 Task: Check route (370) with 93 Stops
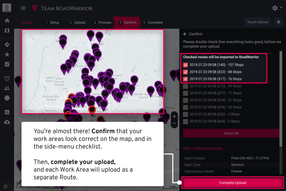[x=186, y=86]
